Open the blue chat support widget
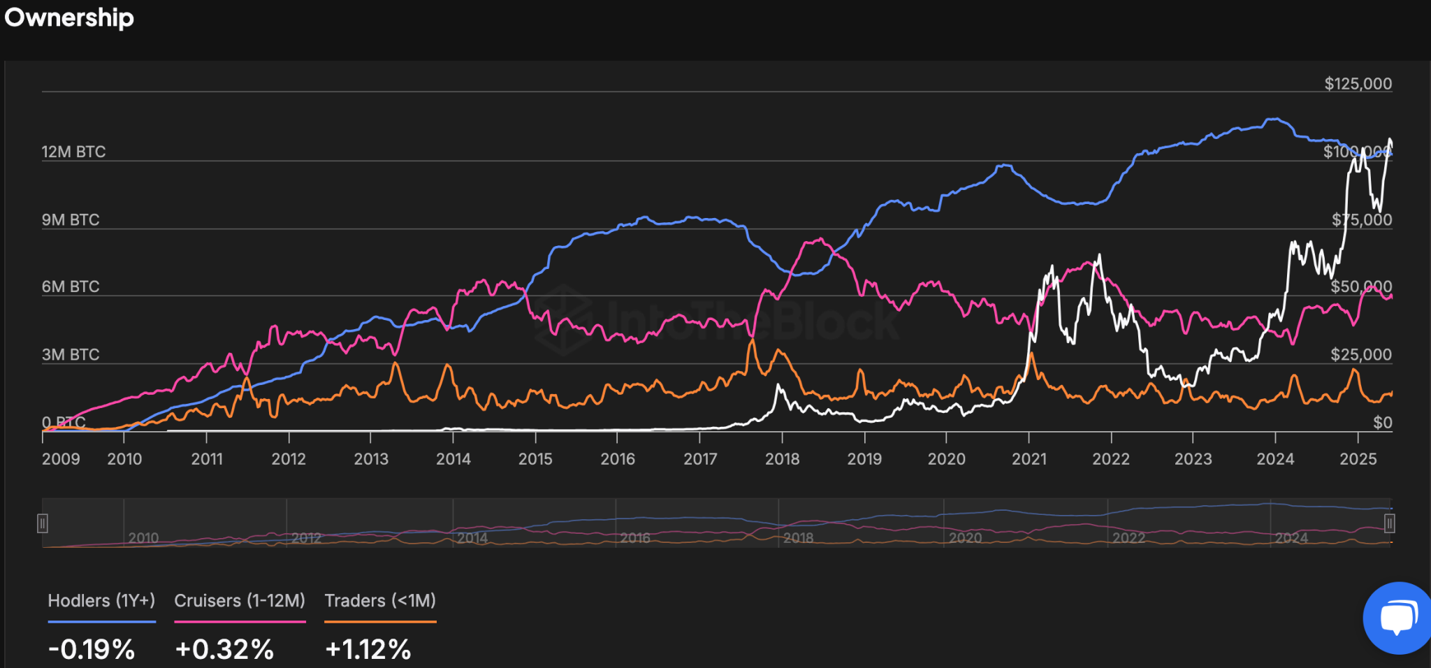Screen dimensions: 1431x668 point(1397,618)
